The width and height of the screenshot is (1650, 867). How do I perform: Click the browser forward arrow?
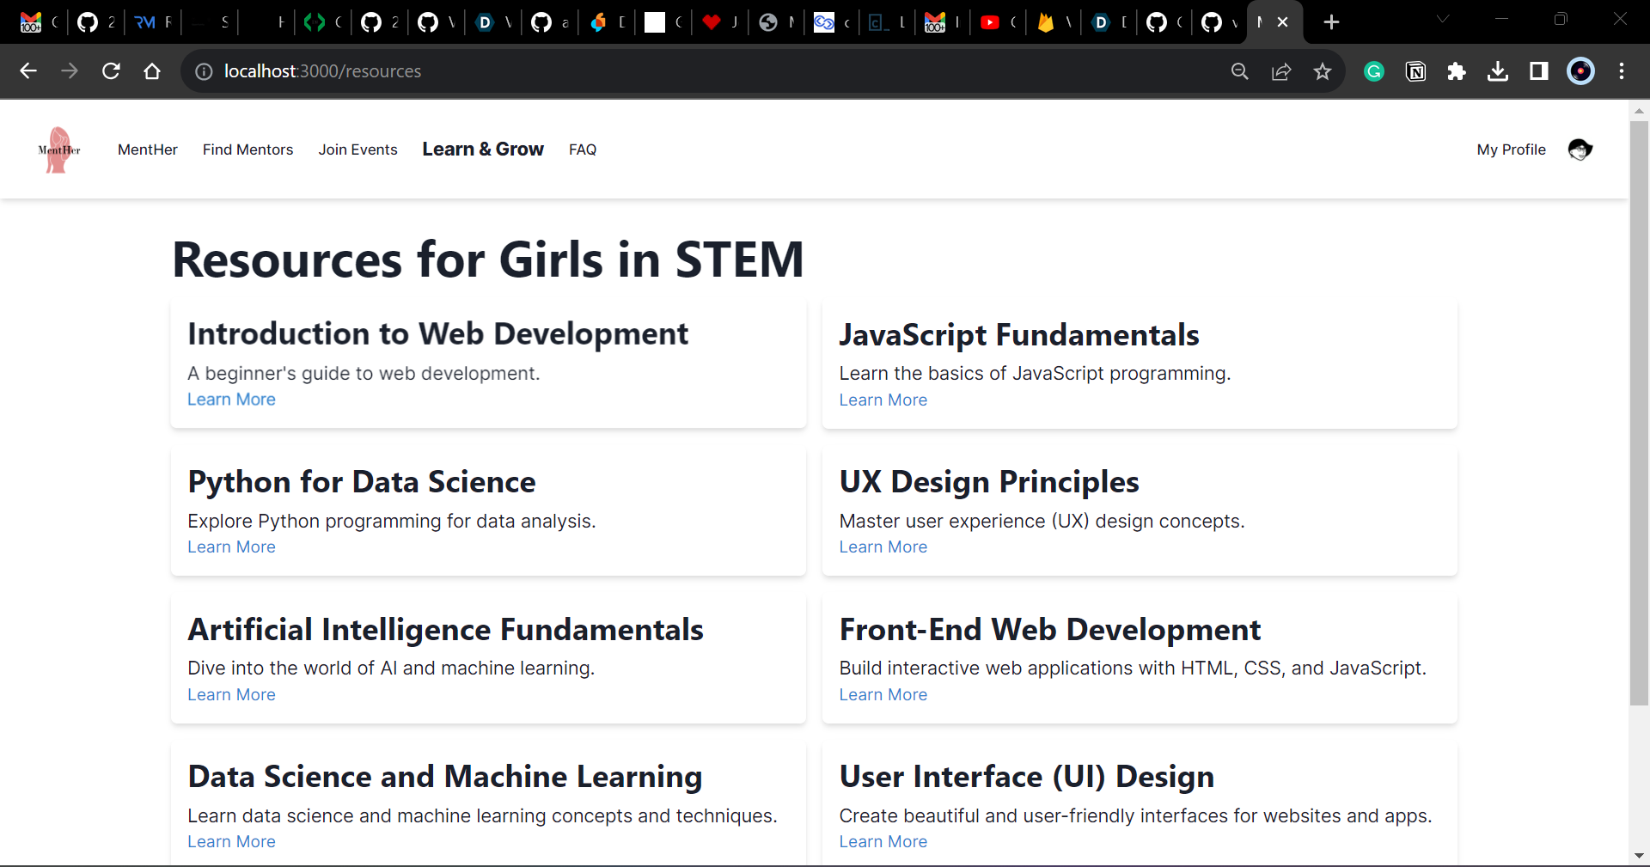[70, 71]
